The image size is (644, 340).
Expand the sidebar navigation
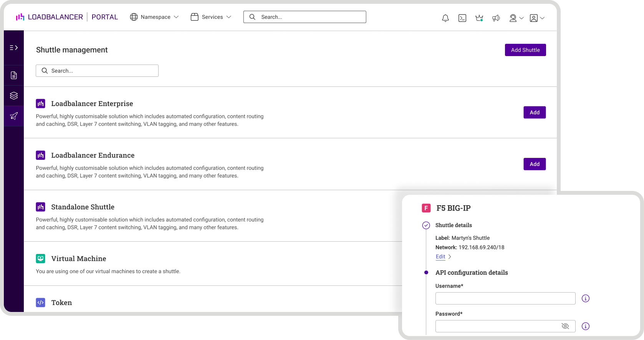14,48
